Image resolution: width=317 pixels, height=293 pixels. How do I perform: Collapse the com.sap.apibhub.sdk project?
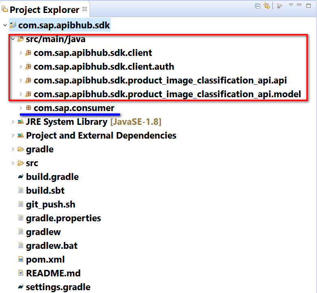5,25
